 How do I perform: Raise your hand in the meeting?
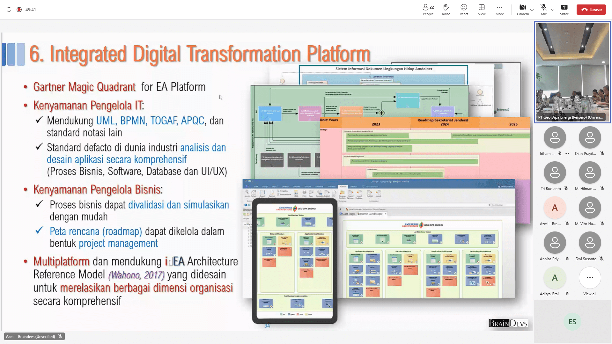click(x=446, y=10)
